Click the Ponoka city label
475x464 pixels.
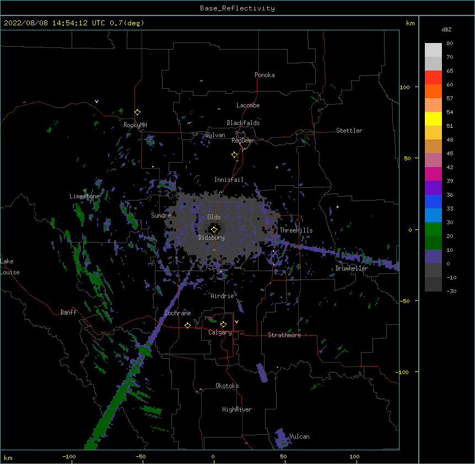coord(265,75)
